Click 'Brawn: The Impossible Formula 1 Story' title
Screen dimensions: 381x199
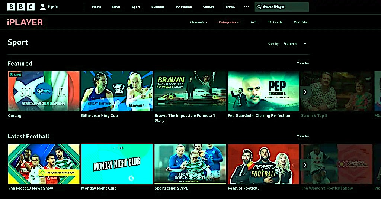185,118
